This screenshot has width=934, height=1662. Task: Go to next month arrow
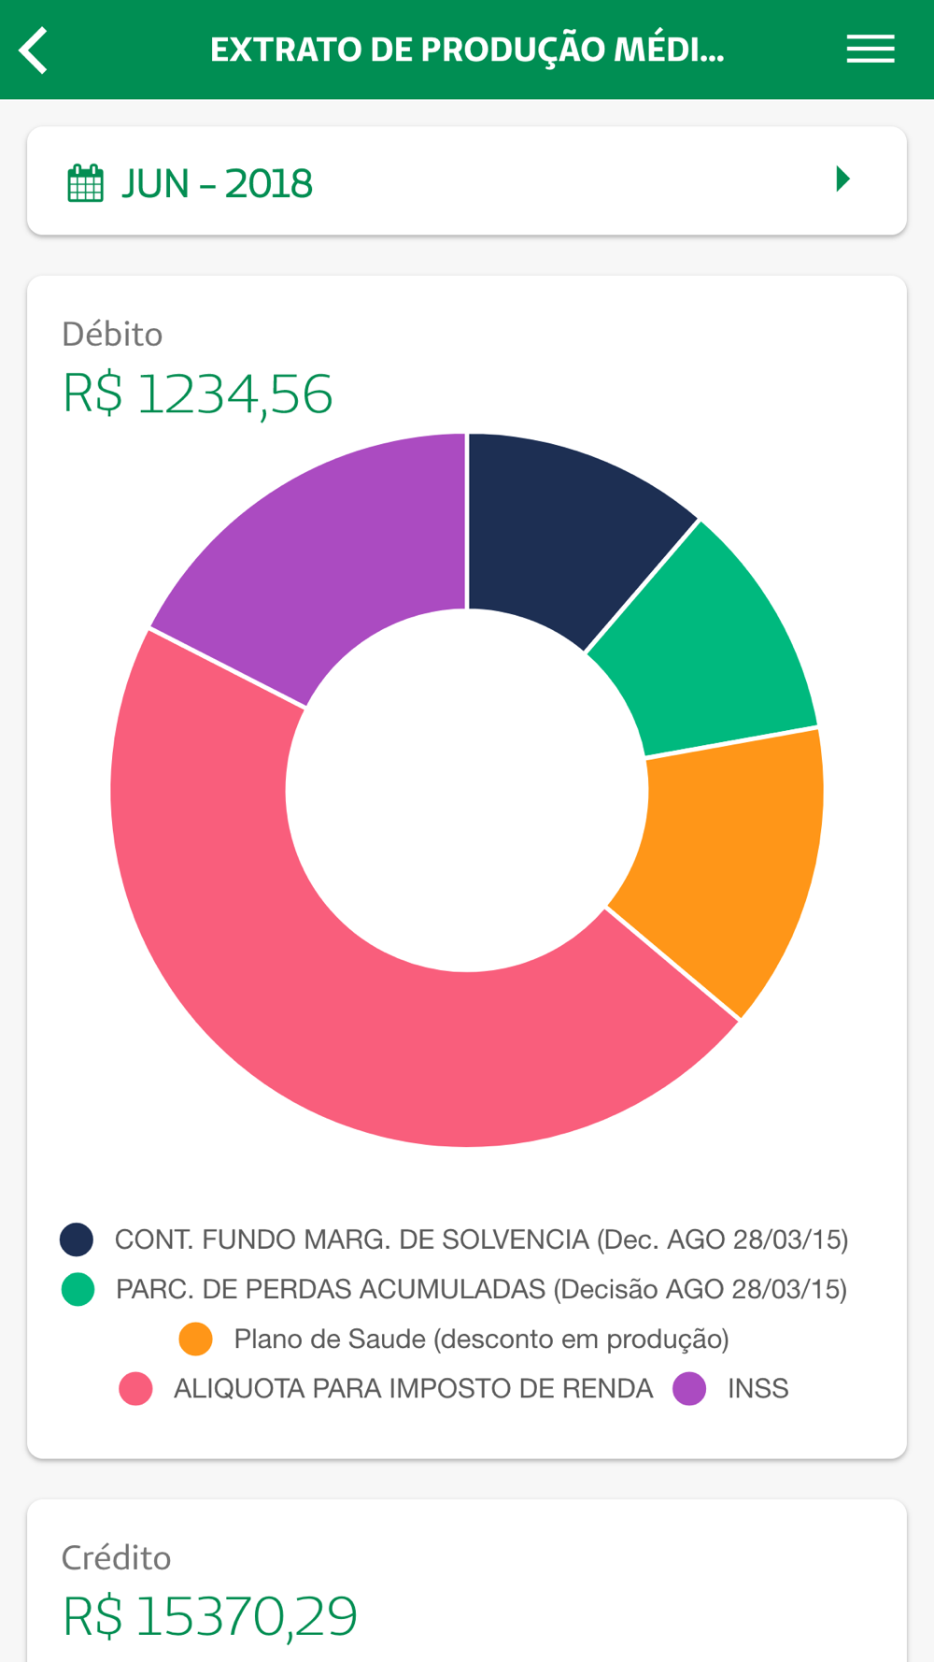842,179
